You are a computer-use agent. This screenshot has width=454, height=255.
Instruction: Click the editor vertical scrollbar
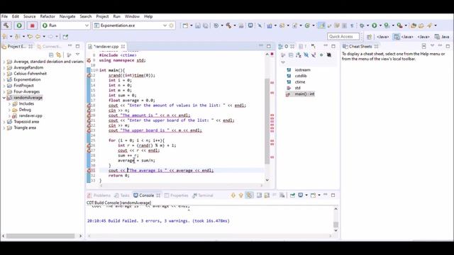click(267, 121)
